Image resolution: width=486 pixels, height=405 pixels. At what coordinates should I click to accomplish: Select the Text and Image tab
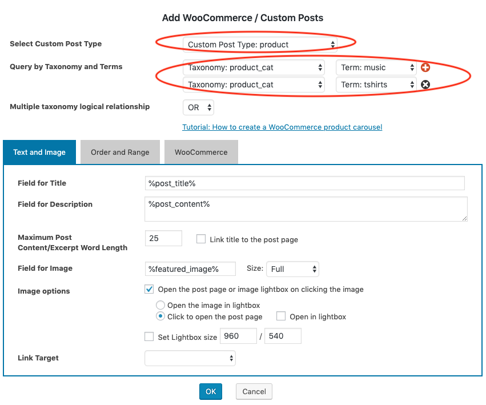(x=39, y=153)
